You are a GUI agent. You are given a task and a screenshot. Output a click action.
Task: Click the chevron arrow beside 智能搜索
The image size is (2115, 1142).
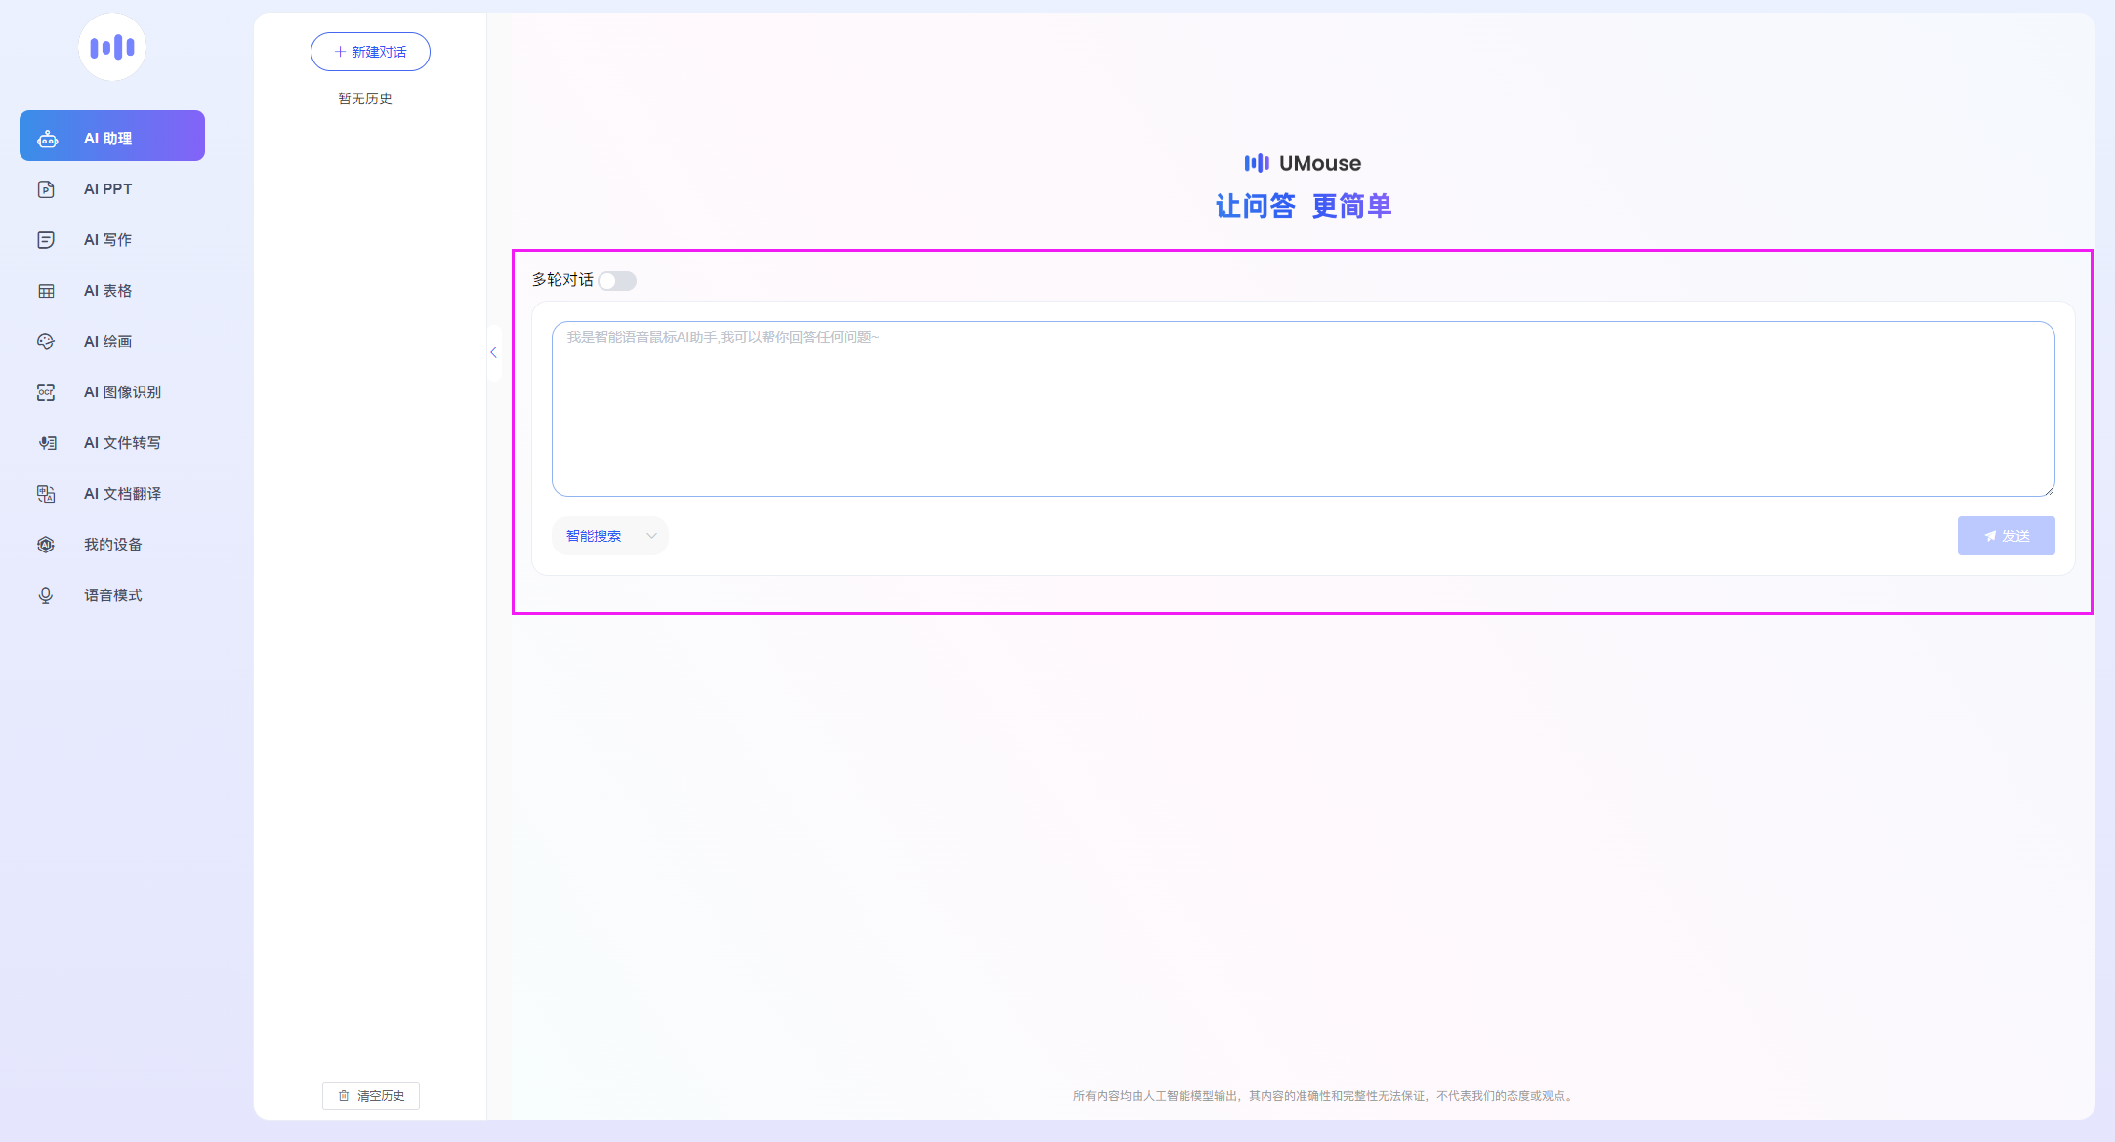(x=651, y=536)
